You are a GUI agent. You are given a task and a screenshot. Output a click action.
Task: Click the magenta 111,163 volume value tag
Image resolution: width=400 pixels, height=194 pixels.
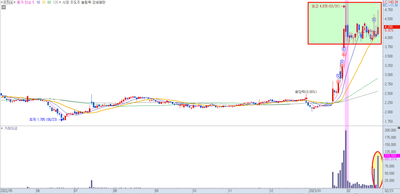click(x=391, y=156)
